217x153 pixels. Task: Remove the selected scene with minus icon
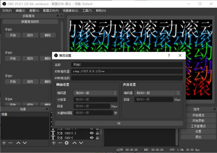(x=10, y=143)
